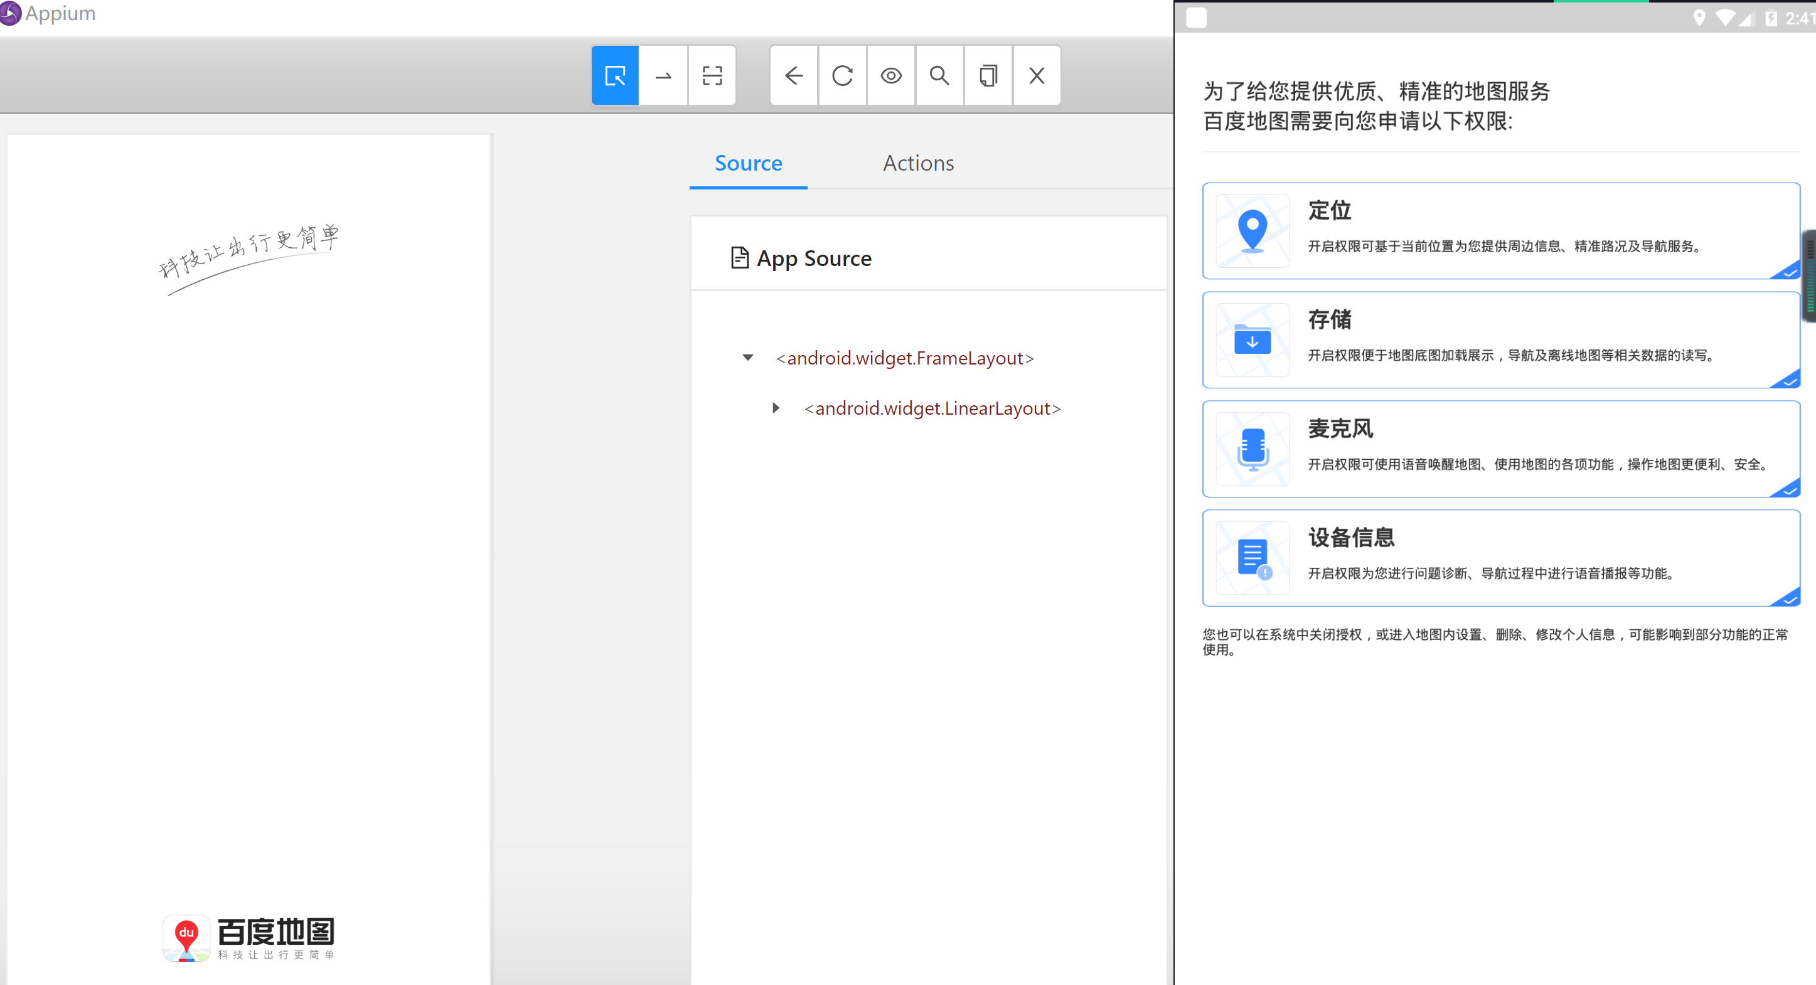Click the 麦克风 microphone permission row
1816x985 pixels.
1499,449
